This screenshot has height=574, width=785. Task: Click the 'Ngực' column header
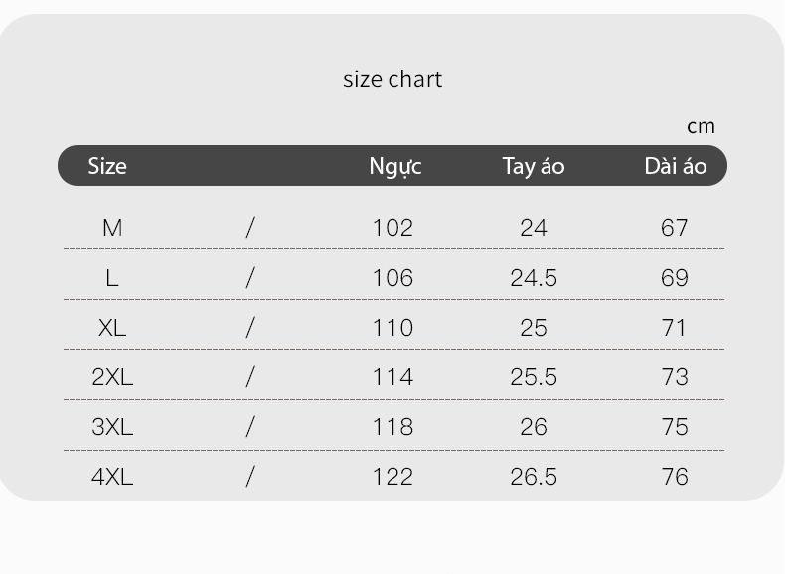[395, 167]
